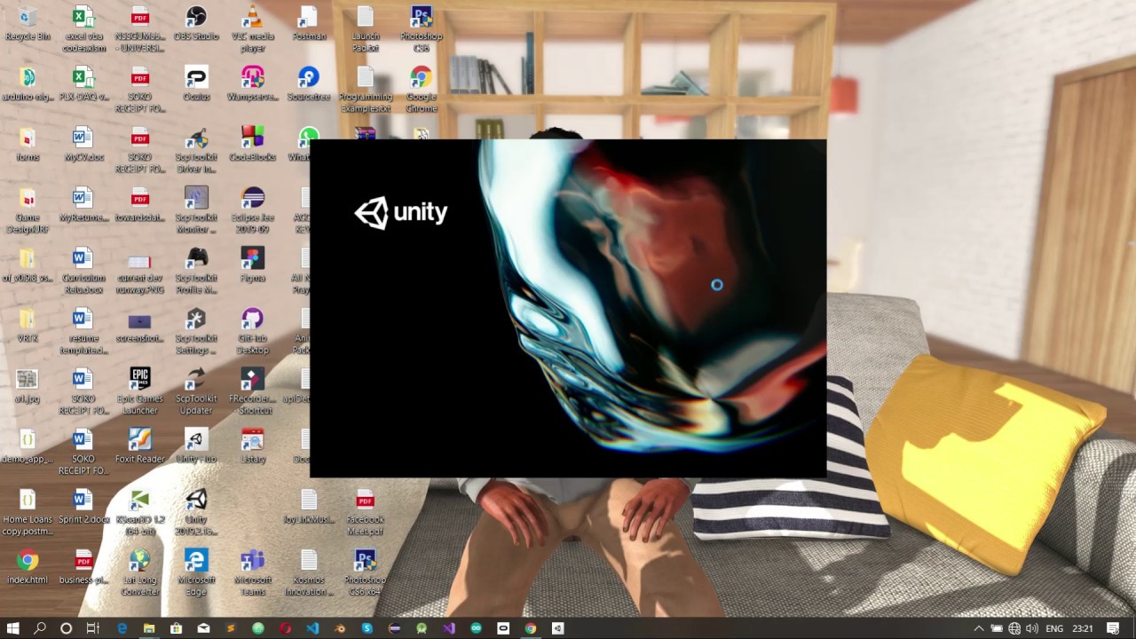This screenshot has width=1136, height=639.
Task: Open the Unity Hub desktop shortcut
Action: click(196, 446)
